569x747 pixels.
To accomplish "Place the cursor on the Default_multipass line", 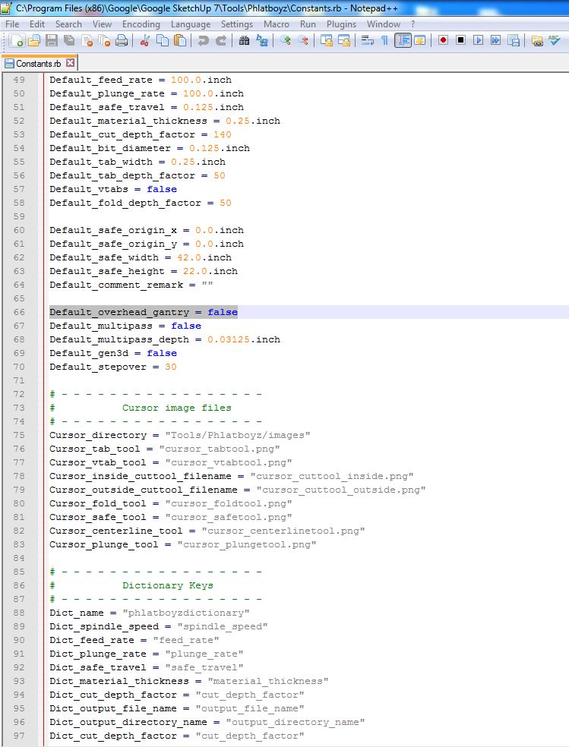I will pos(125,326).
